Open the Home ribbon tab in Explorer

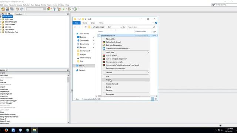pyautogui.click(x=85, y=23)
